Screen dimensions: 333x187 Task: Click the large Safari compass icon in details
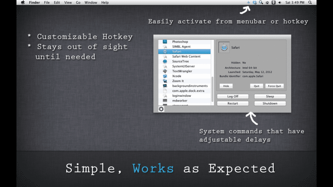(x=224, y=47)
